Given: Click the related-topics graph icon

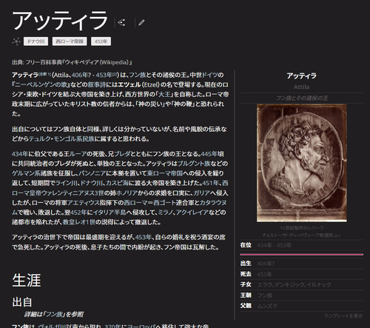Looking at the screenshot, I should click(16, 41).
